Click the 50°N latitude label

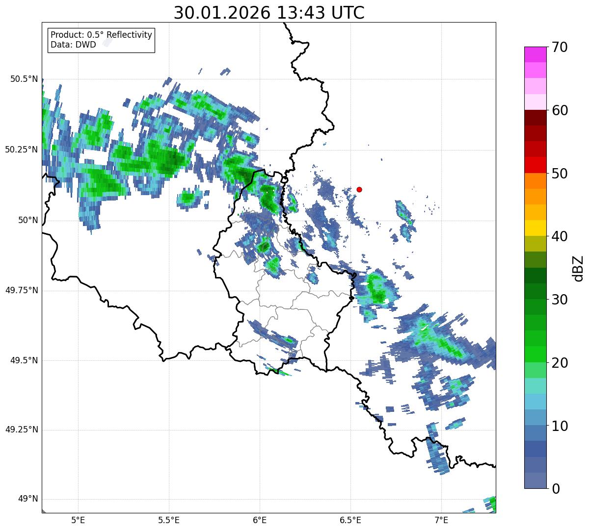click(x=27, y=220)
